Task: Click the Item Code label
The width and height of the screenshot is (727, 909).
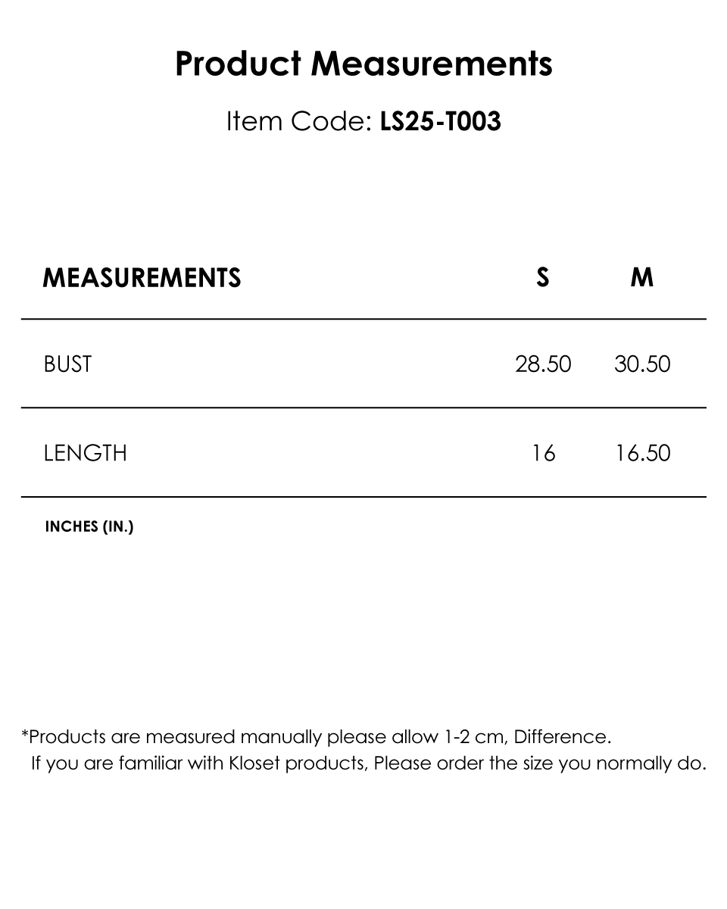Action: tap(298, 122)
